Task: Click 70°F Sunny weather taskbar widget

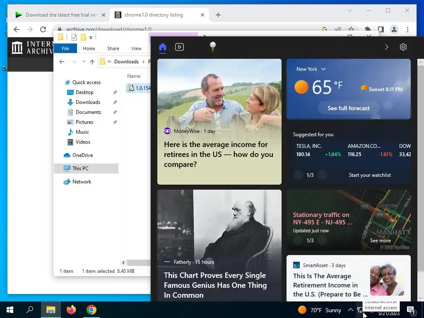Action: click(320, 310)
